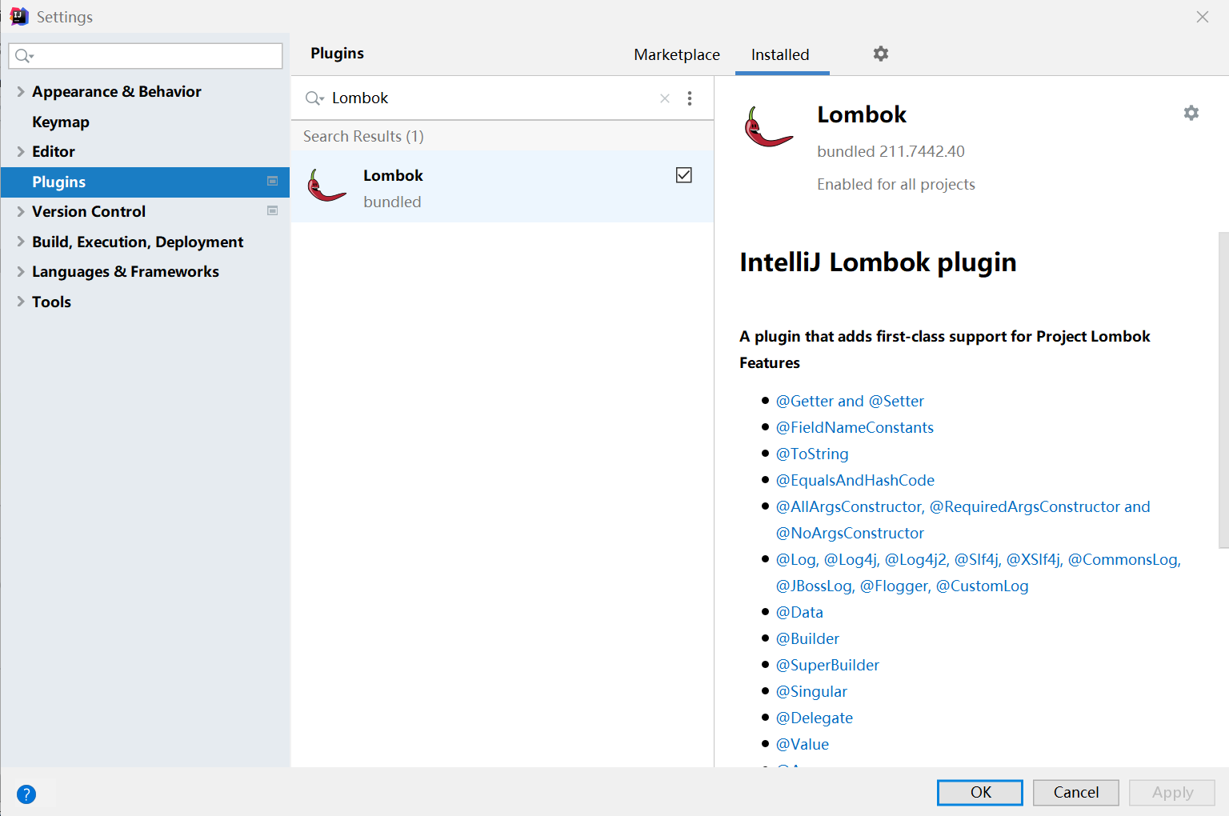Click the Plugins row project-level indicator icon
Image resolution: width=1229 pixels, height=816 pixels.
(x=272, y=182)
